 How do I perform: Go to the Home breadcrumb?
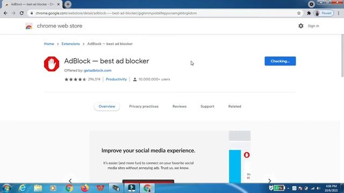pos(49,44)
